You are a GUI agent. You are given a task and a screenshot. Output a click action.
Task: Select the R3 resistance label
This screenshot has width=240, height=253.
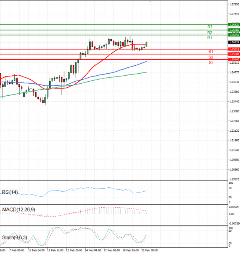click(210, 27)
